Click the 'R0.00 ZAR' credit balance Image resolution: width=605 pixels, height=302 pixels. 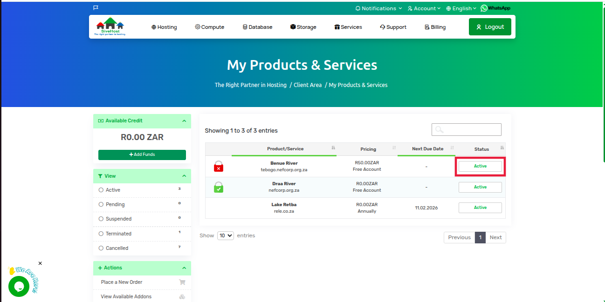click(x=142, y=137)
